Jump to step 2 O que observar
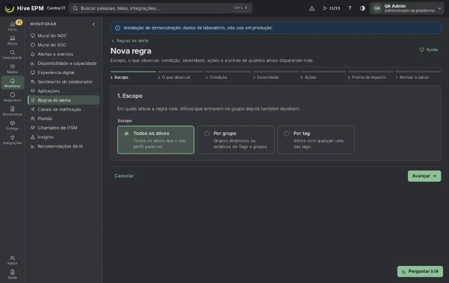The height and width of the screenshot is (283, 449). click(180, 76)
